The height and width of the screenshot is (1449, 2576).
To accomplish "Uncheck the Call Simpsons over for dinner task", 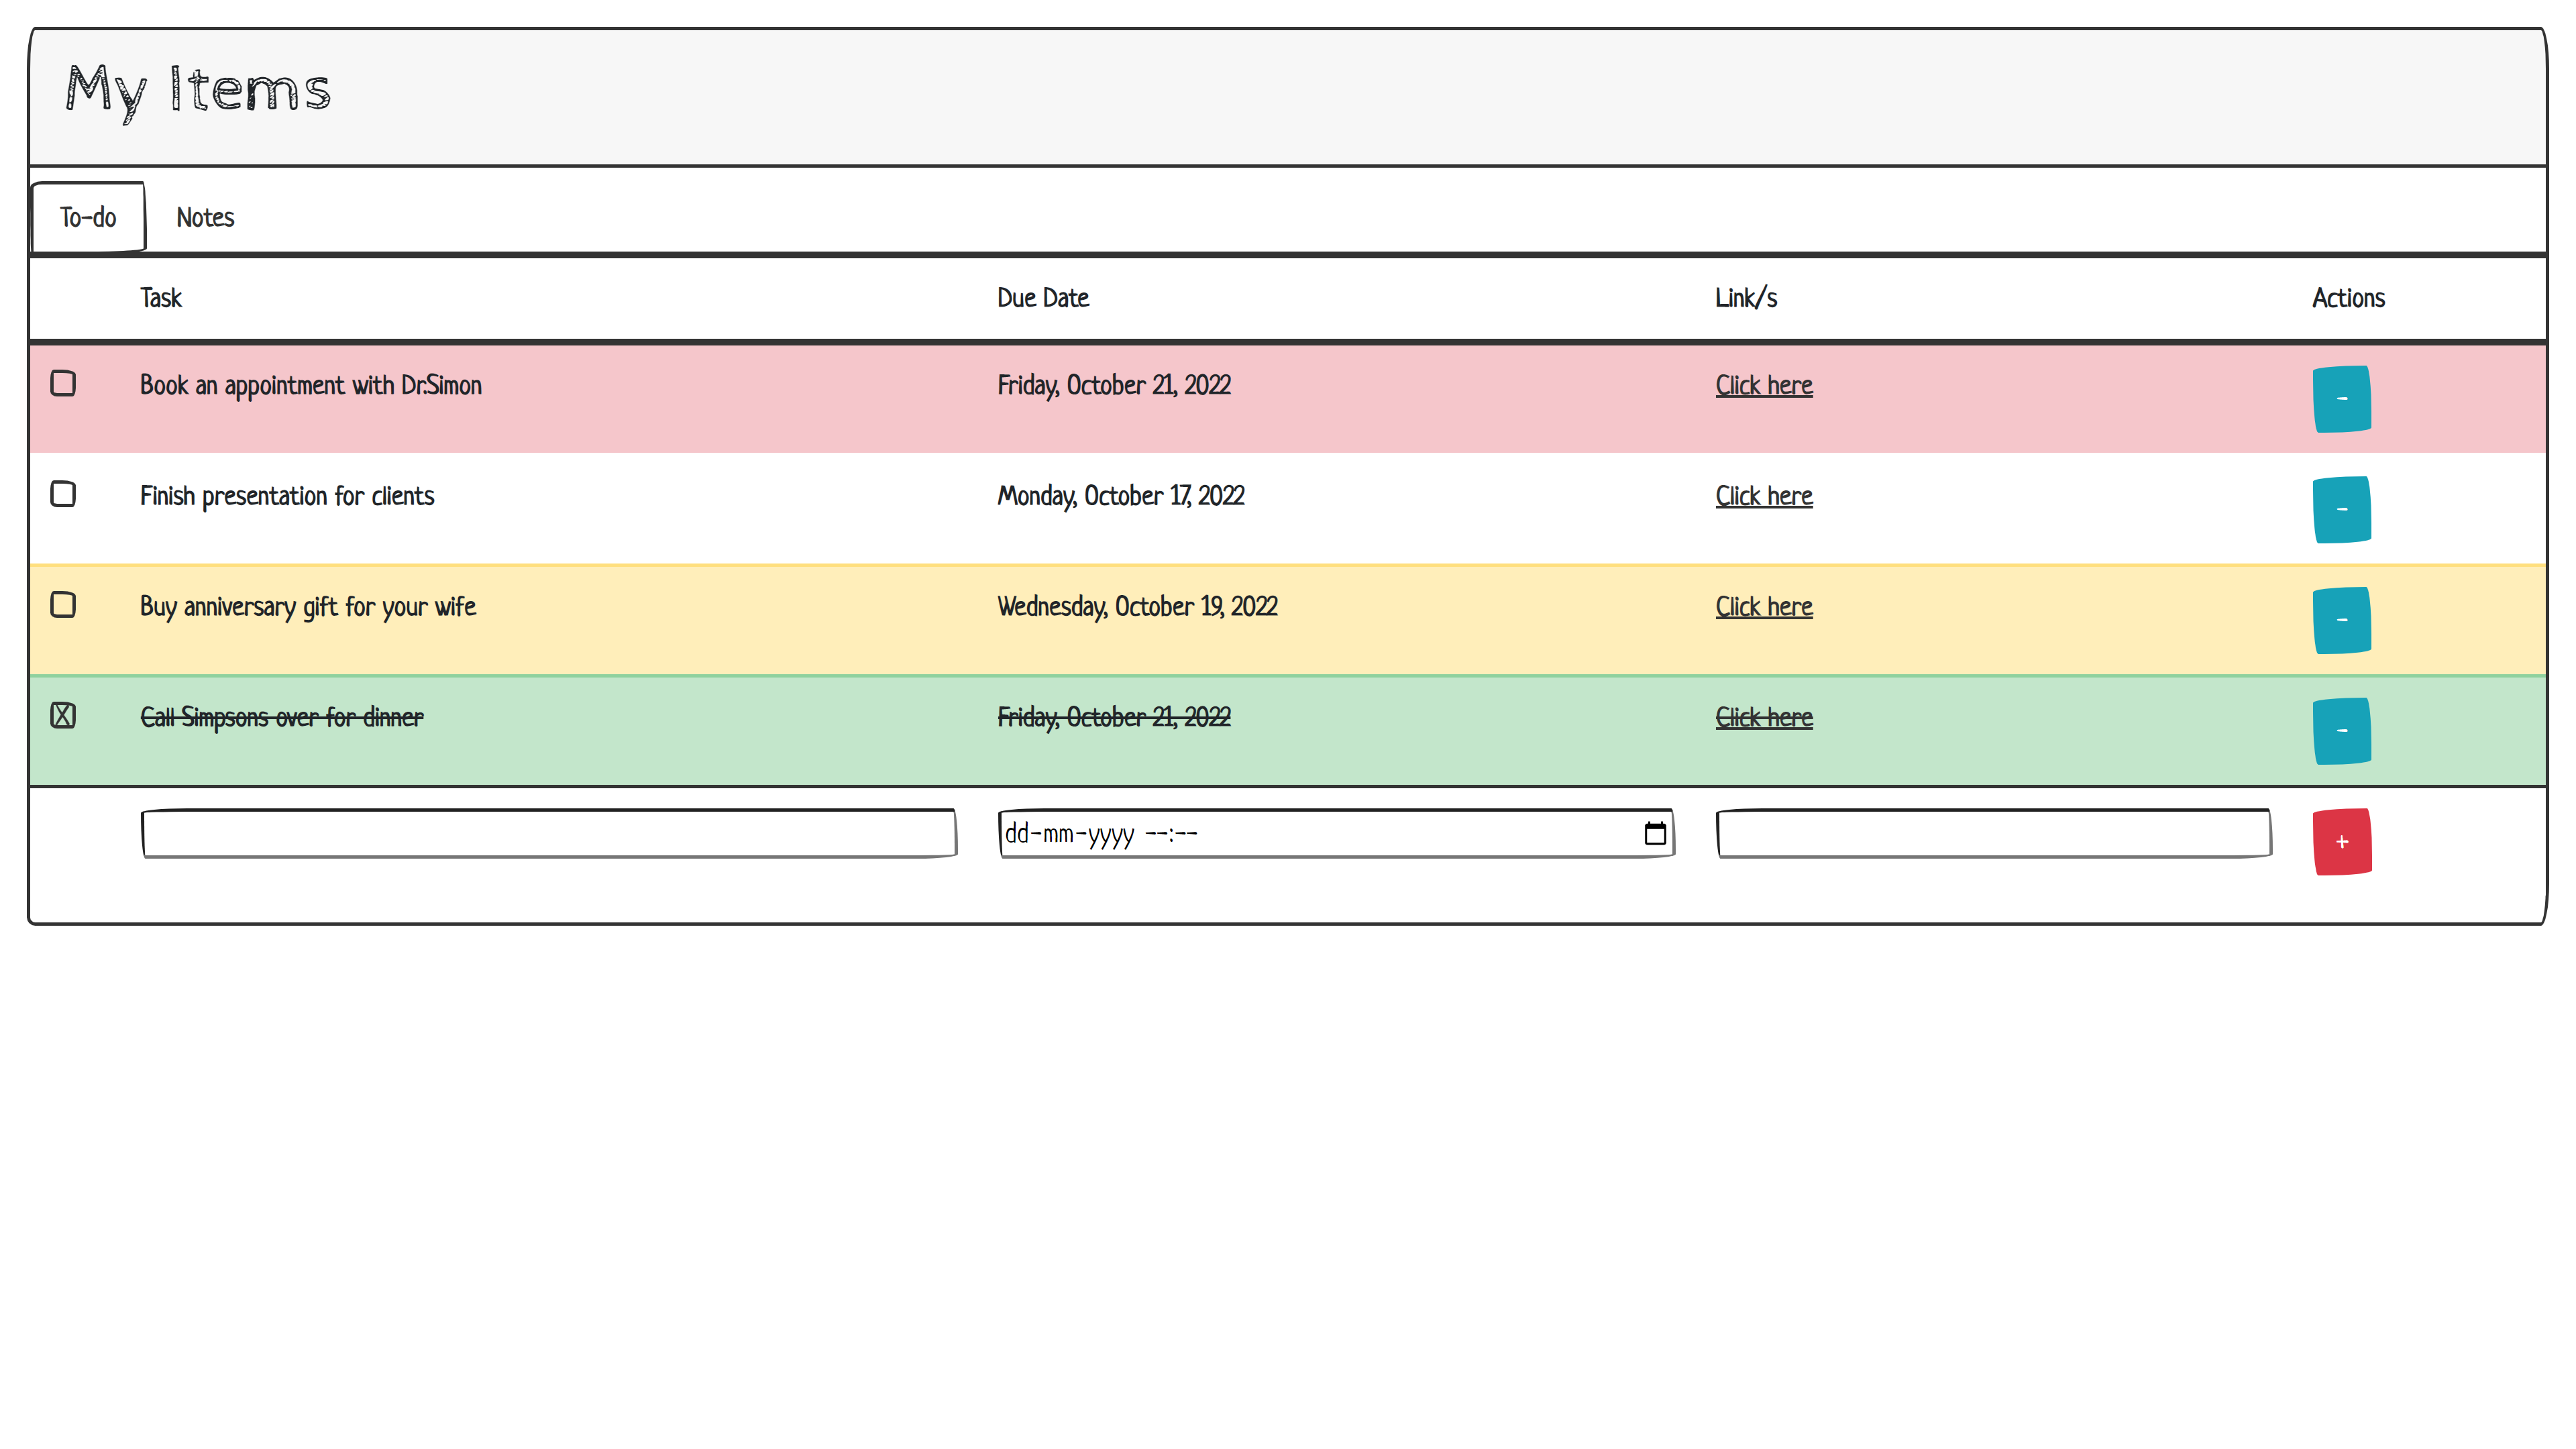I will coord(63,716).
